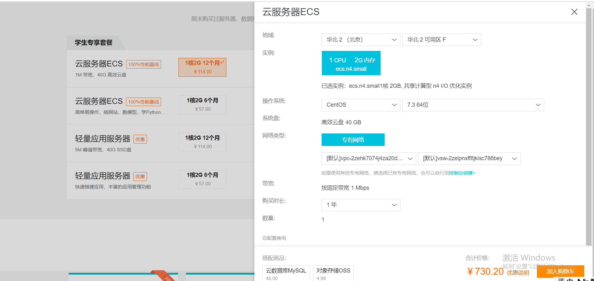Click the scrollbar up arrow at panel top

(589, 5)
